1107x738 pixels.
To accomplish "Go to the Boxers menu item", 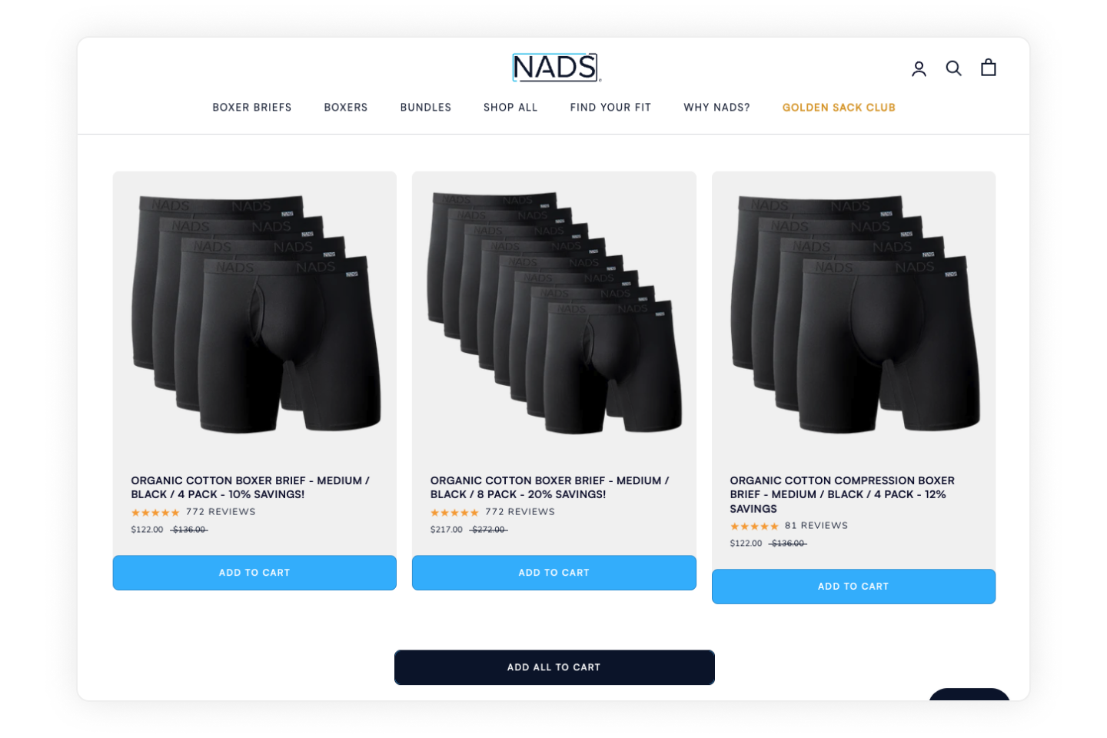I will click(346, 108).
